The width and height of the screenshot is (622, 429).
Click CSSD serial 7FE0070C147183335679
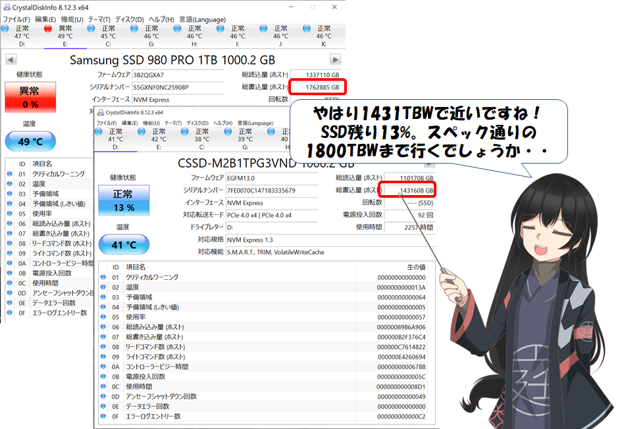click(272, 191)
